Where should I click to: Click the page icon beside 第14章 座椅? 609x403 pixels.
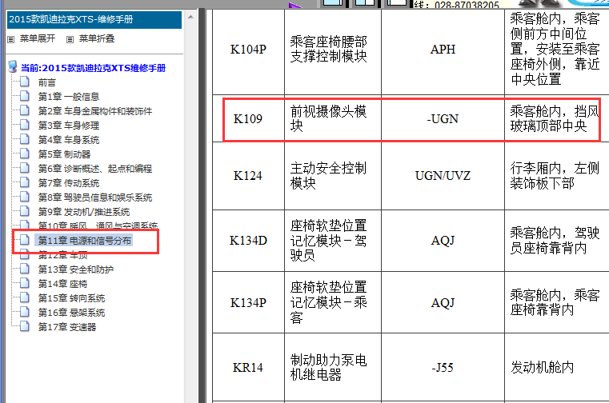click(x=25, y=283)
